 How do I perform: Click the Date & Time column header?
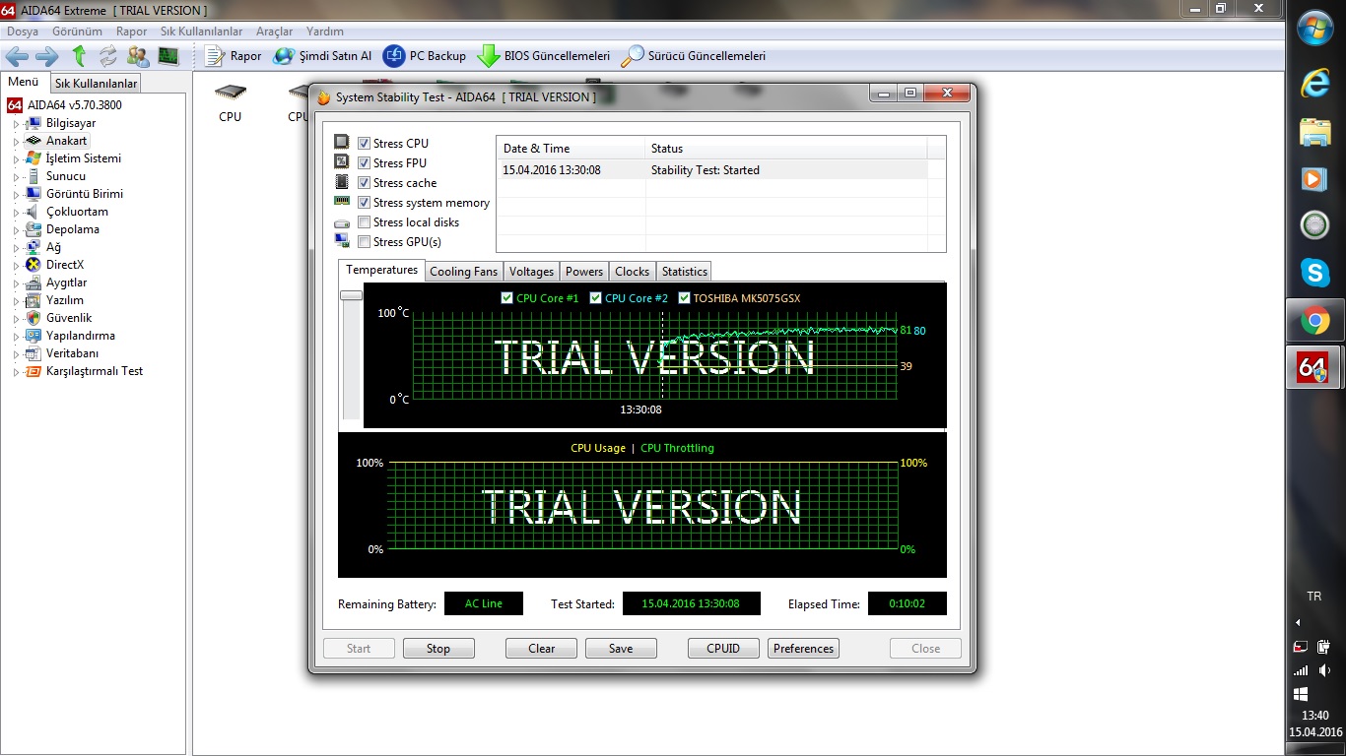(571, 149)
